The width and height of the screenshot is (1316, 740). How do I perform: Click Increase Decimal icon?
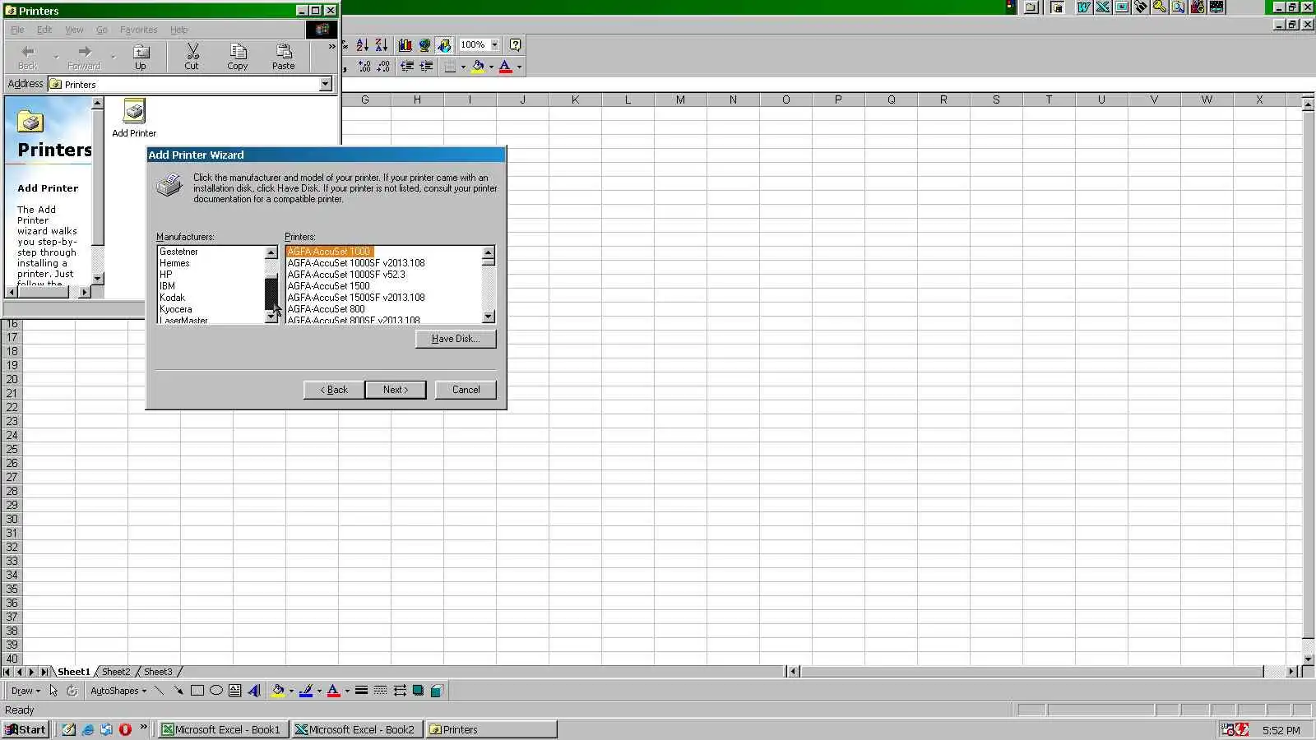364,67
